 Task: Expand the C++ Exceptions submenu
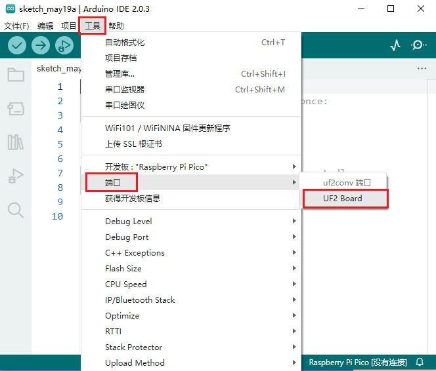(191, 253)
